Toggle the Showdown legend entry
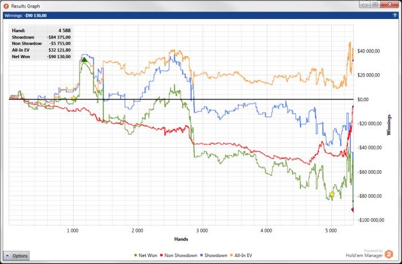The image size is (402, 264). [x=214, y=255]
